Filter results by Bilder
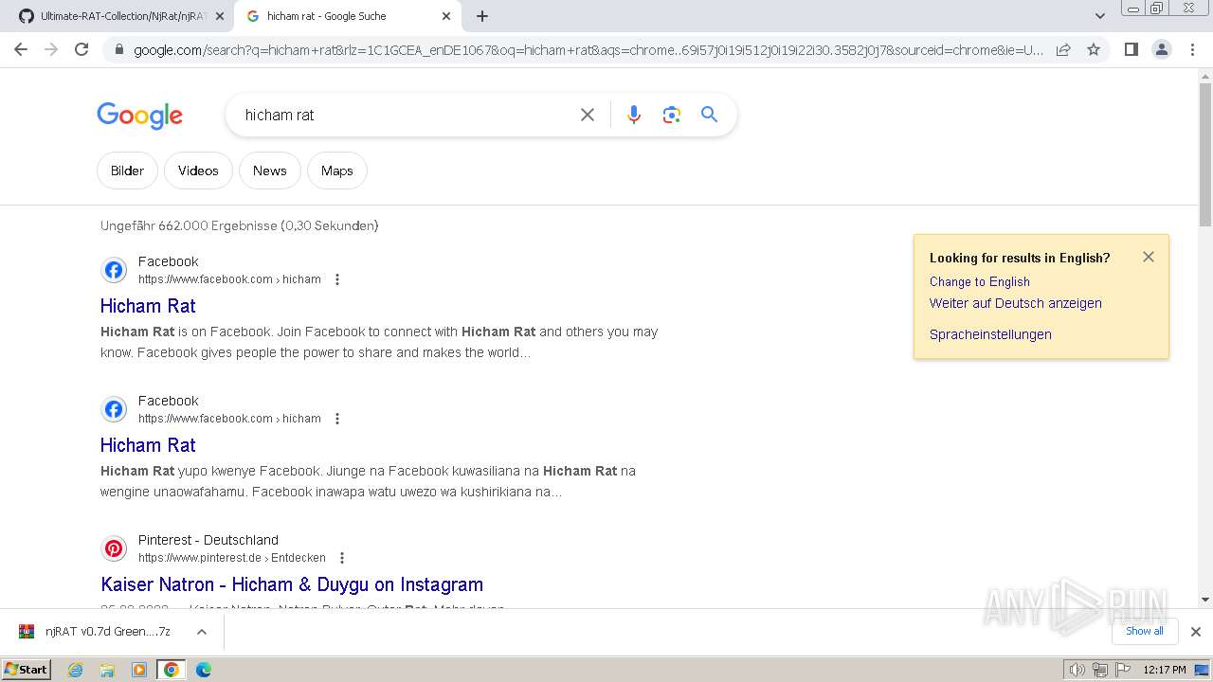The height and width of the screenshot is (682, 1213). (127, 170)
